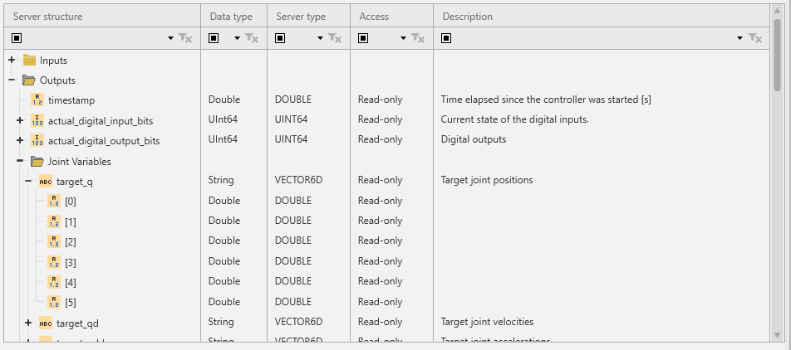Toggle the Access column filter checkbox
Screen dimensions: 791x350
pos(364,38)
